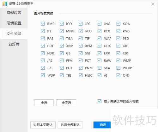158x132 pixels.
Task: Disable SKA file association
Action: tap(100, 68)
